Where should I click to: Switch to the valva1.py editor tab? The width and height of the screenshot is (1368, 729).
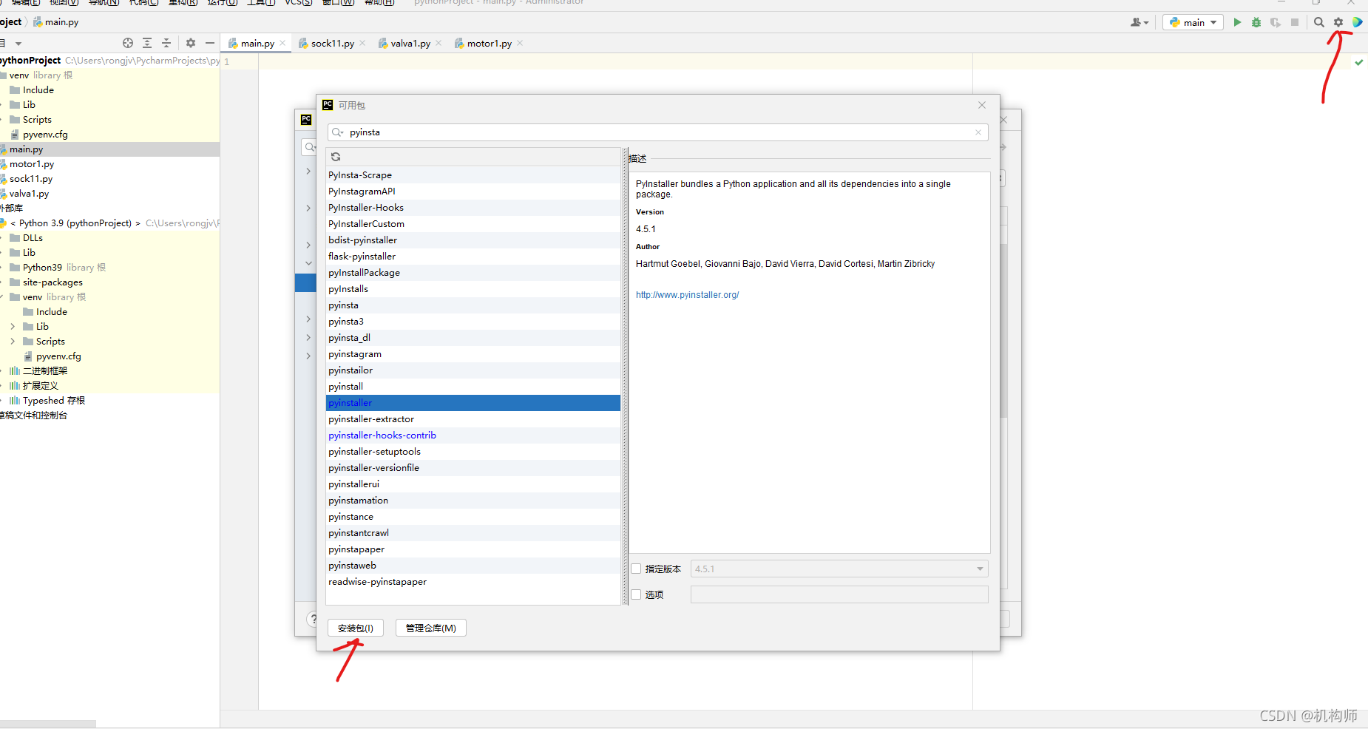coord(410,44)
